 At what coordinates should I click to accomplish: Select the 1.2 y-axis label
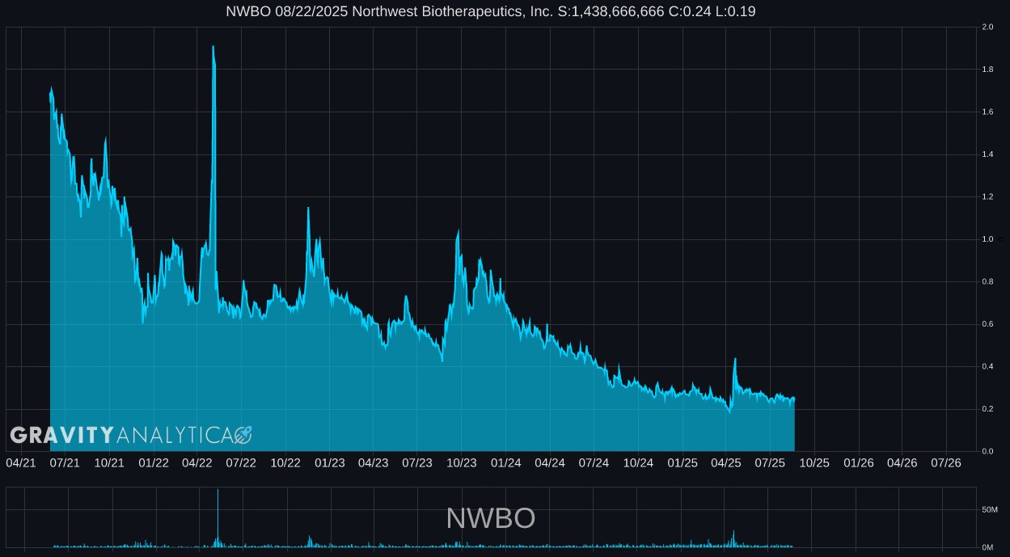pyautogui.click(x=987, y=197)
